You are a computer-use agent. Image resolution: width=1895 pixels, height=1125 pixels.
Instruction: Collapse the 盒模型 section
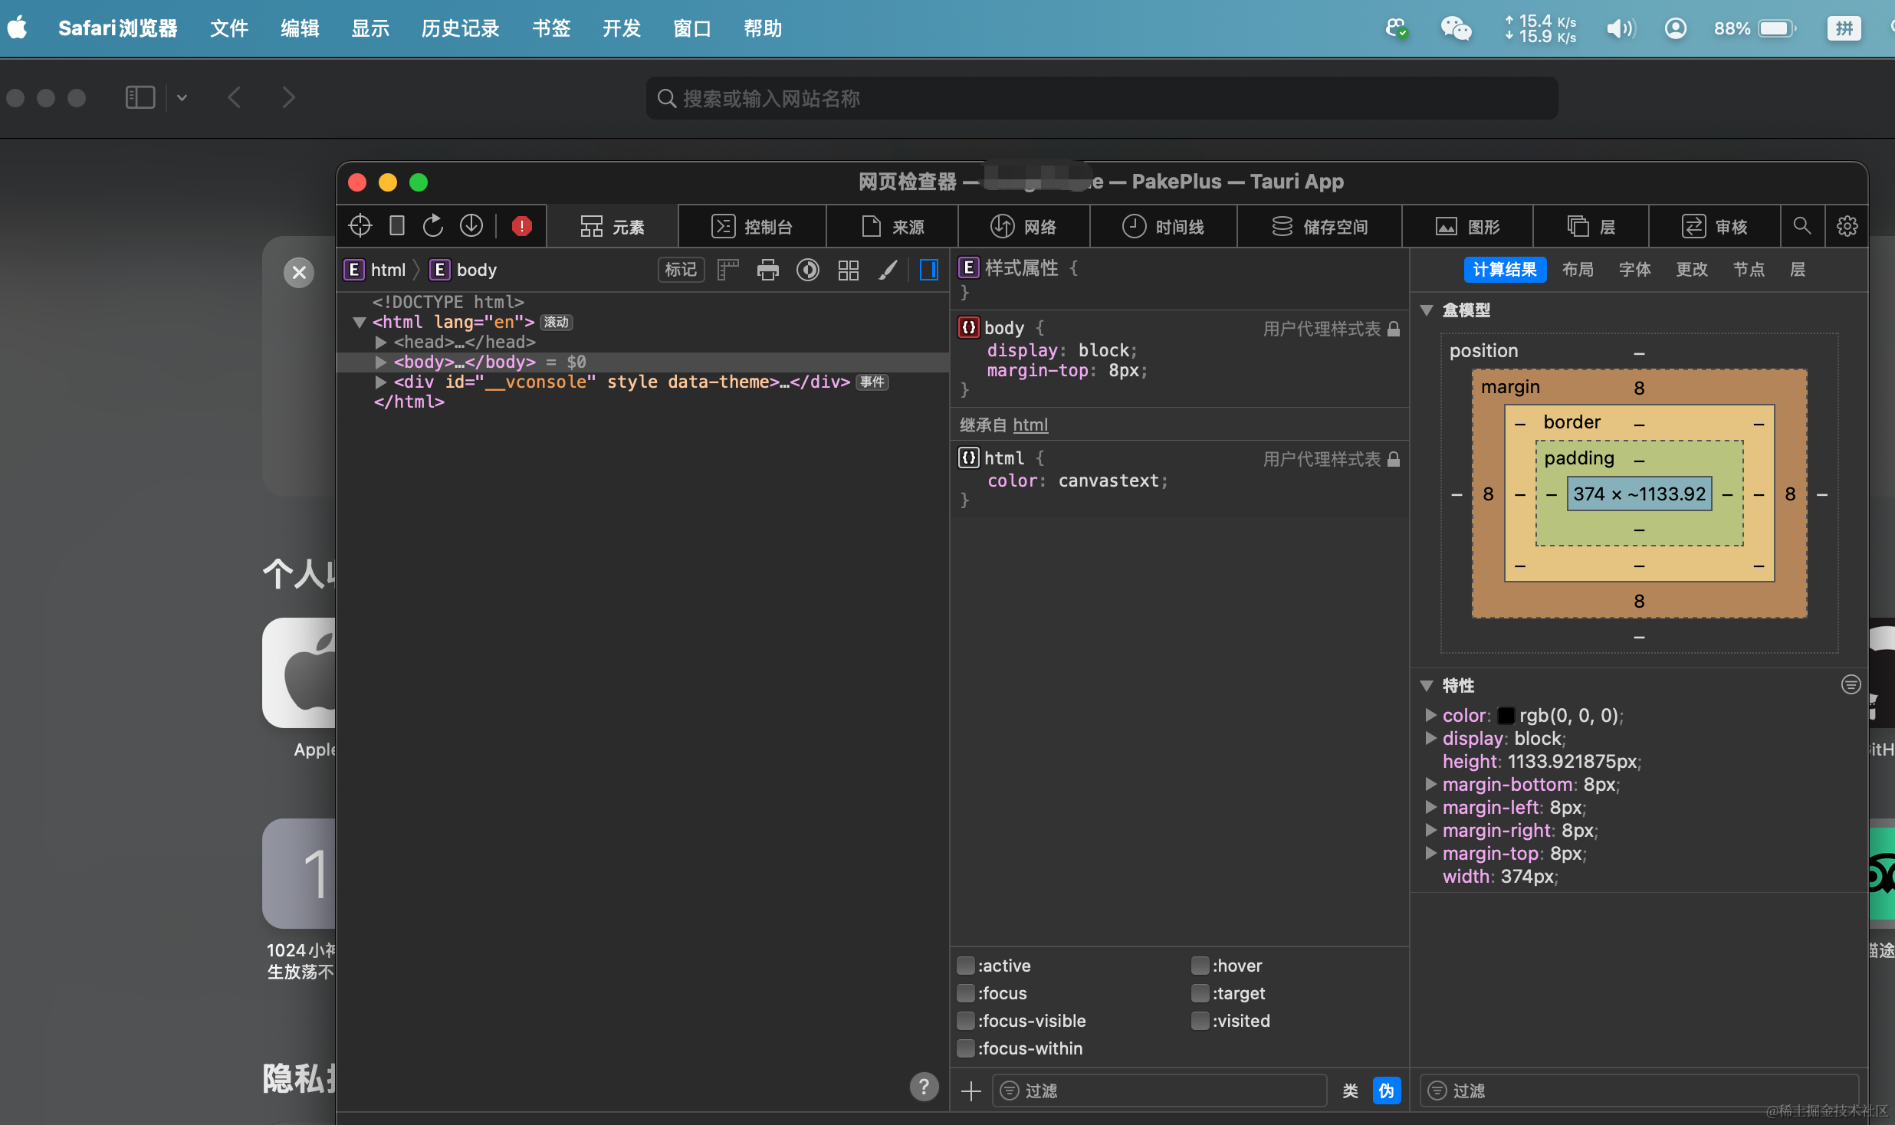pos(1427,310)
